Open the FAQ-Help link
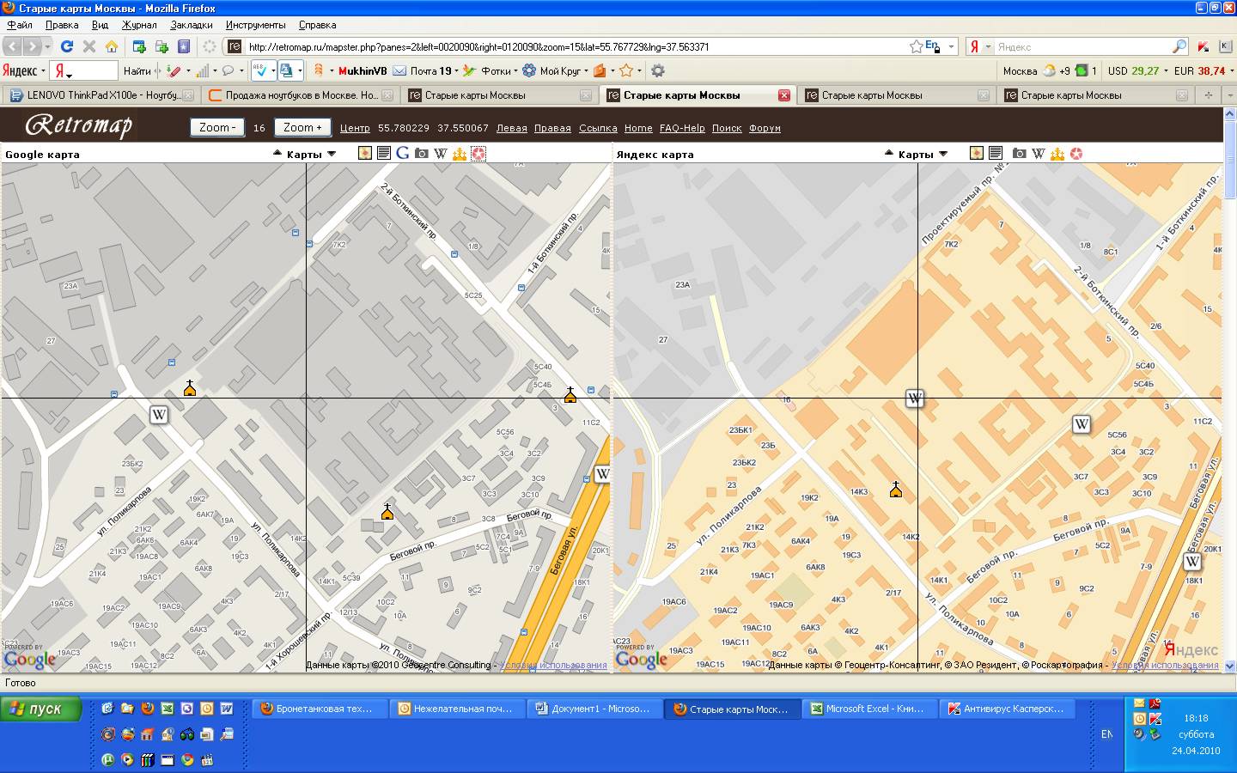This screenshot has height=773, width=1237. [682, 128]
